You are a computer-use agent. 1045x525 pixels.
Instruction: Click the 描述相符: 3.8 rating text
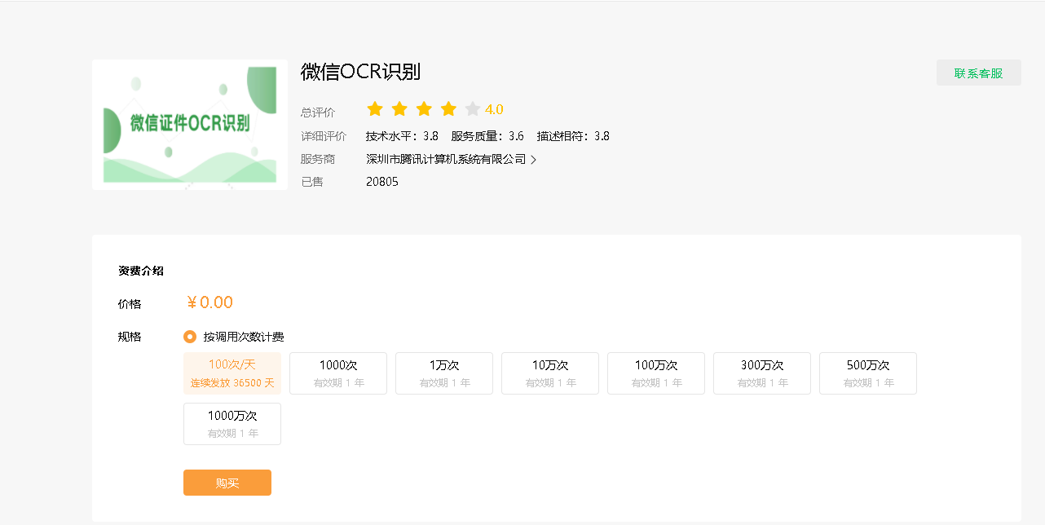pyautogui.click(x=573, y=136)
